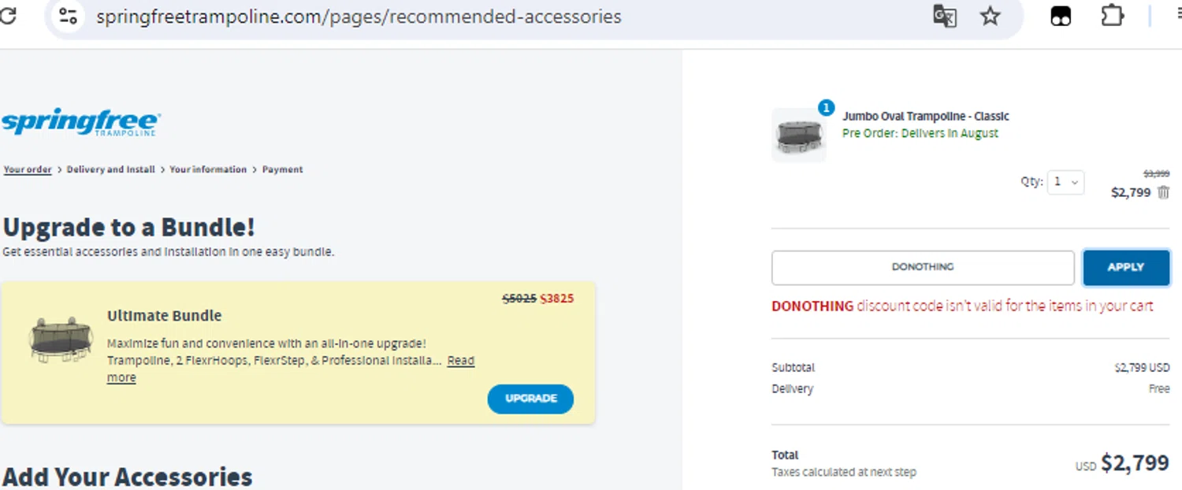Click the Ultimate Bundle trampoline image

[61, 340]
